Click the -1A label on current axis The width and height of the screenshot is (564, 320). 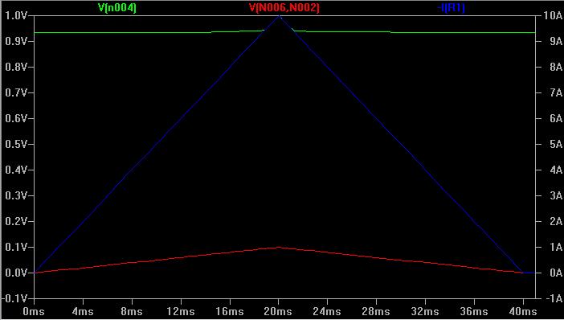tap(554, 299)
